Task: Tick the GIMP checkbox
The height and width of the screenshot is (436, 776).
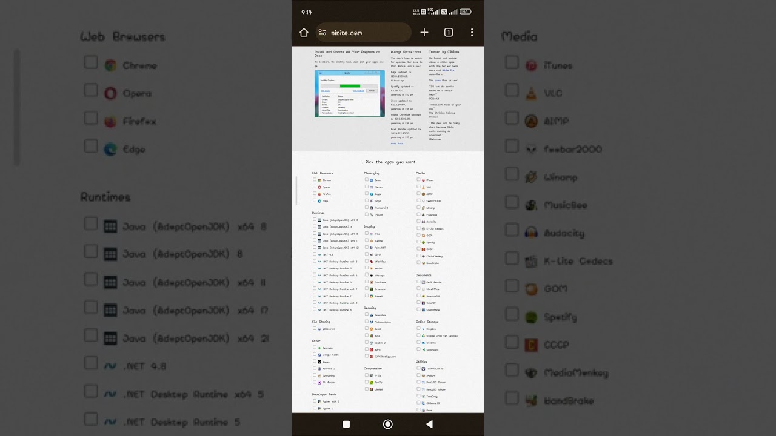Action: [367, 254]
